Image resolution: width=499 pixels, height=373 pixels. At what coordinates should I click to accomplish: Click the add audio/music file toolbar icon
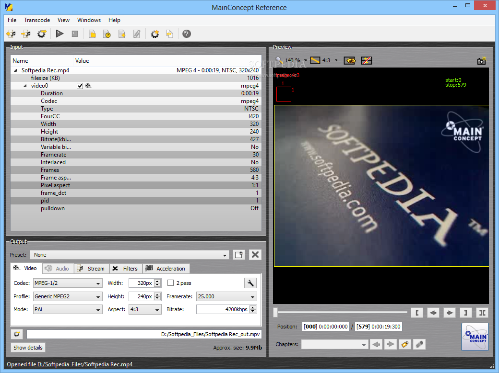pyautogui.click(x=26, y=34)
